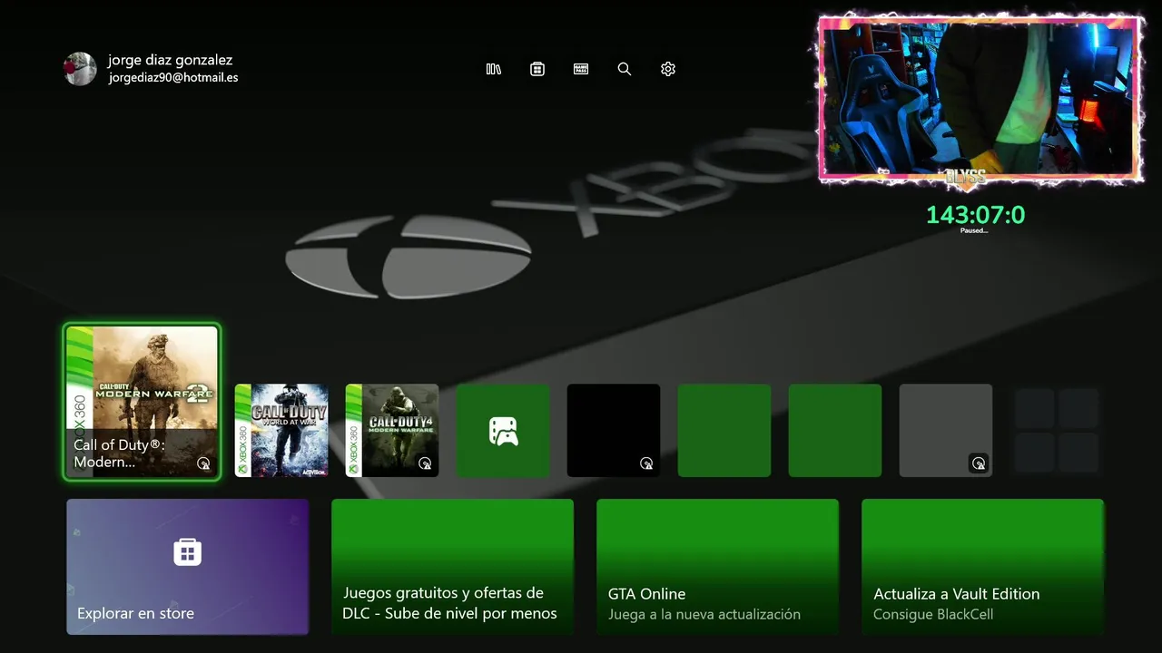
Task: Click the green 143:07:0 timer
Action: click(976, 215)
